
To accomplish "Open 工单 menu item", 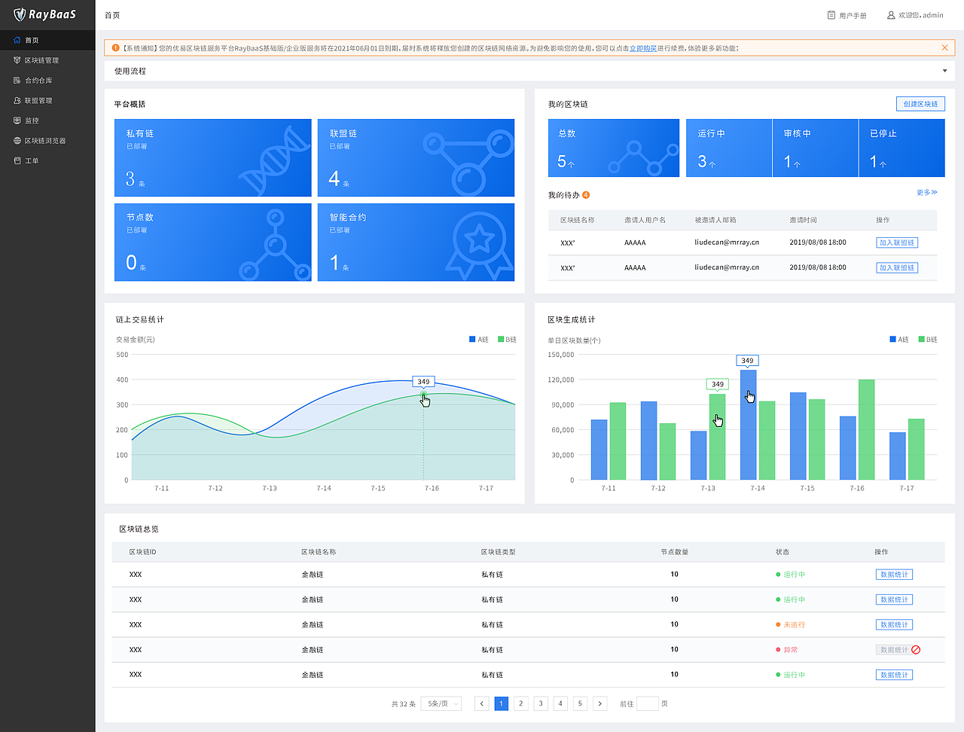I will coord(47,160).
